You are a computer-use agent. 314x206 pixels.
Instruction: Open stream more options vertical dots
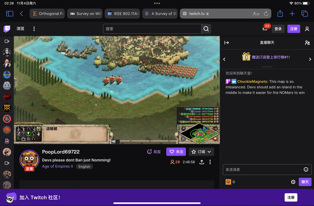[210, 162]
